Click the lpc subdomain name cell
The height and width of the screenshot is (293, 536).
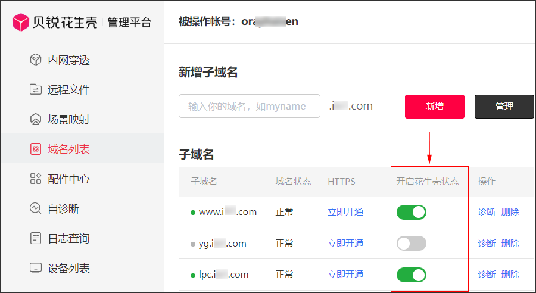pyautogui.click(x=223, y=275)
